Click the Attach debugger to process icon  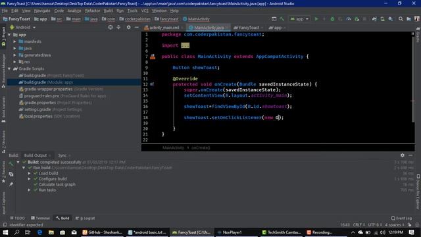[x=357, y=19]
